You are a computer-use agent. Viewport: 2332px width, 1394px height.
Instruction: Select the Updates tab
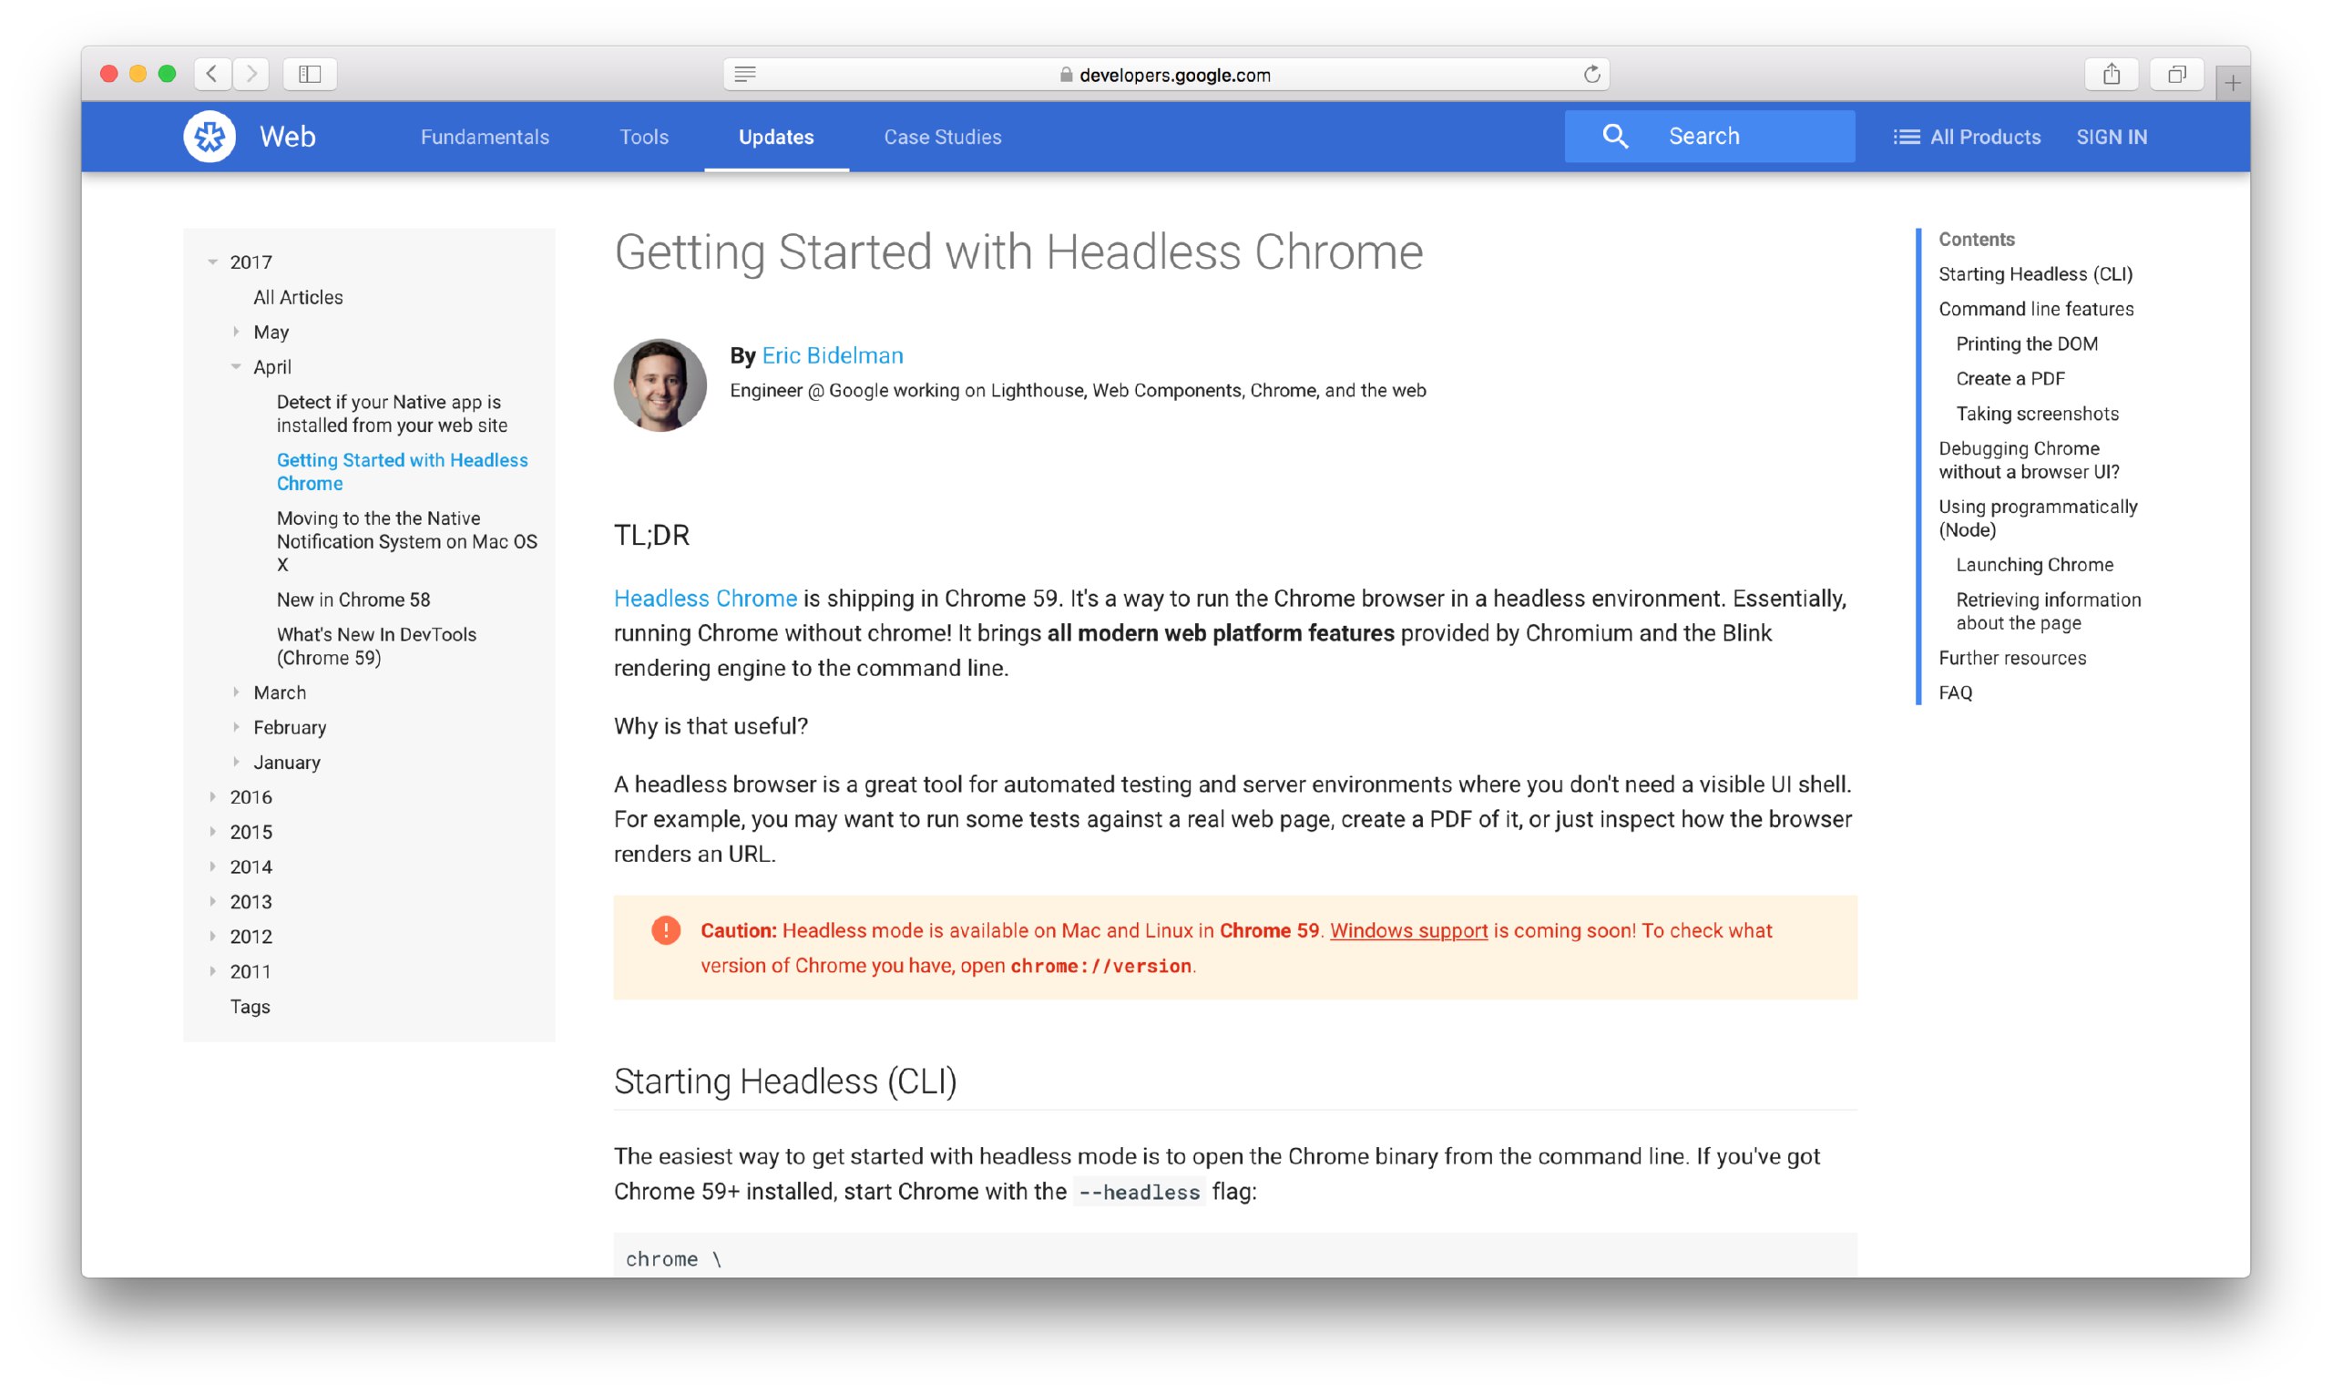(776, 138)
